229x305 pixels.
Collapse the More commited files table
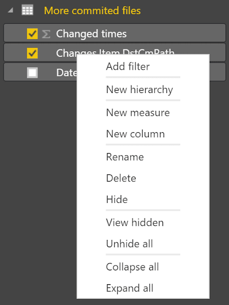pyautogui.click(x=11, y=10)
